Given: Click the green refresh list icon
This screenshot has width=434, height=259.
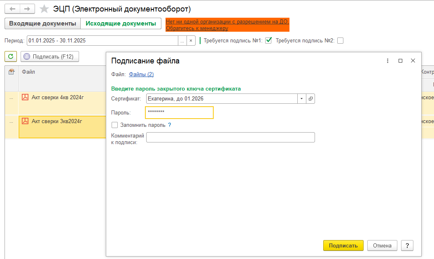Looking at the screenshot, I should (11, 56).
